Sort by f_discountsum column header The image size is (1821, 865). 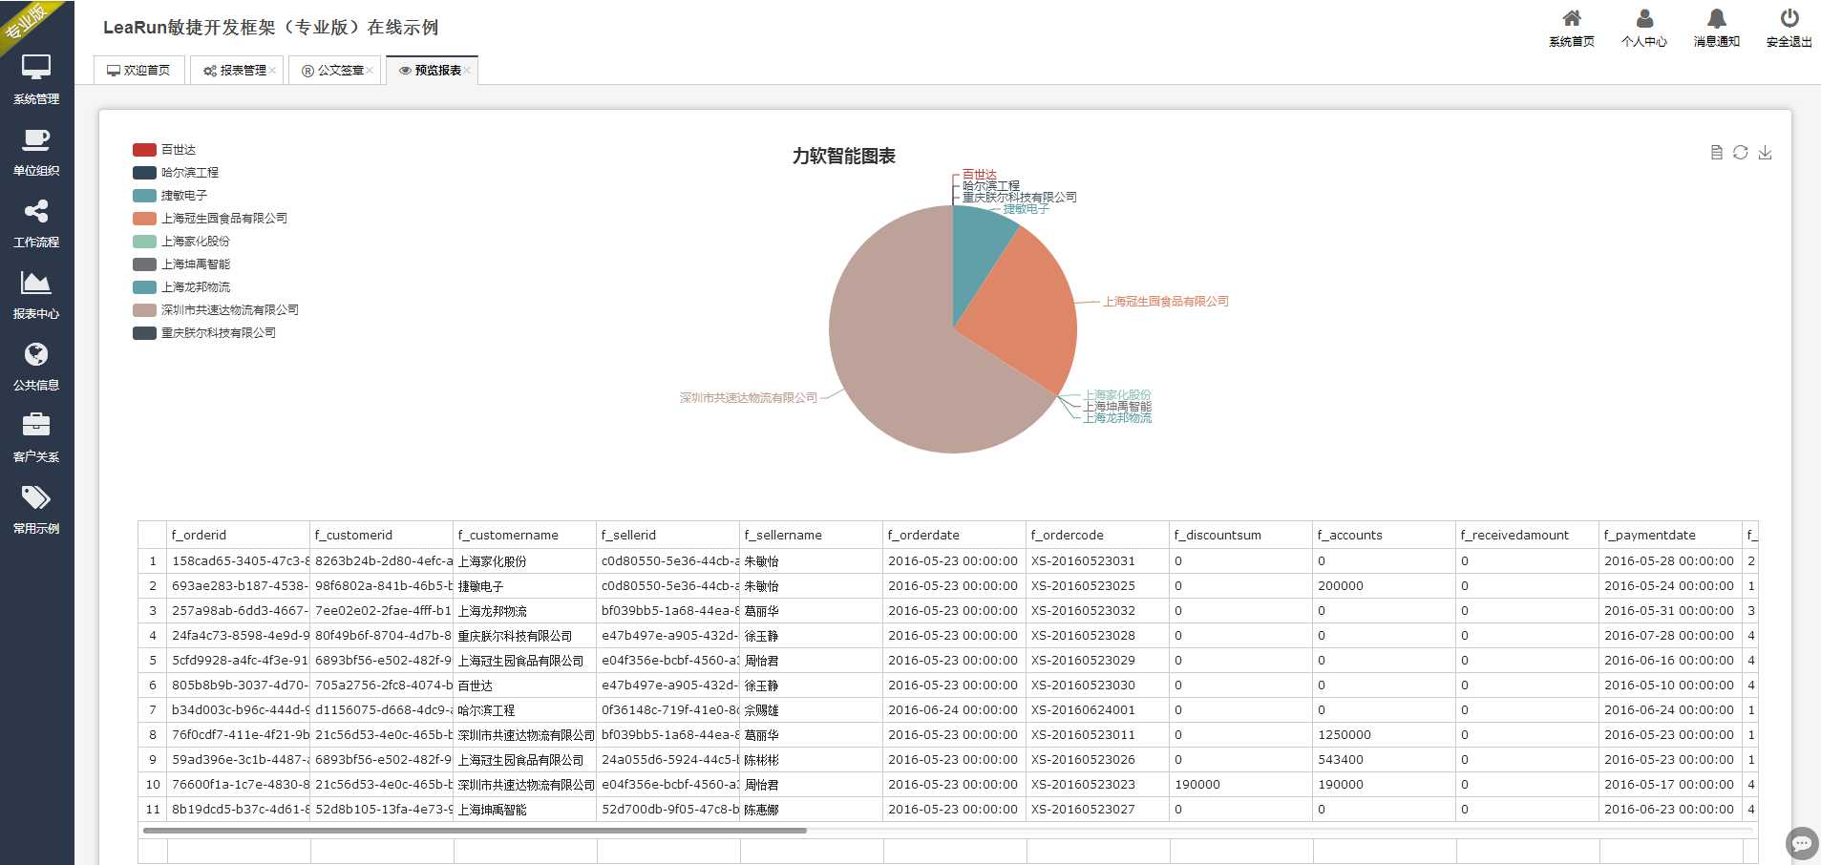tap(1241, 536)
